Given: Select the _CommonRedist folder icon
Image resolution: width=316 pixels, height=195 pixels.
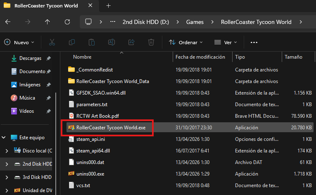Looking at the screenshot, I should (x=71, y=69).
